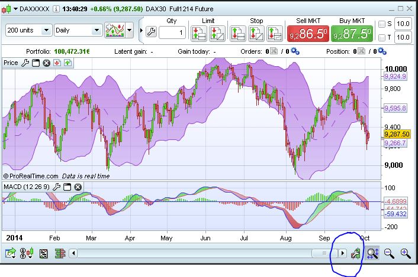Screen dimensions: 418x277
Task: Click the 9,266.7 price label
Action: tap(395, 144)
